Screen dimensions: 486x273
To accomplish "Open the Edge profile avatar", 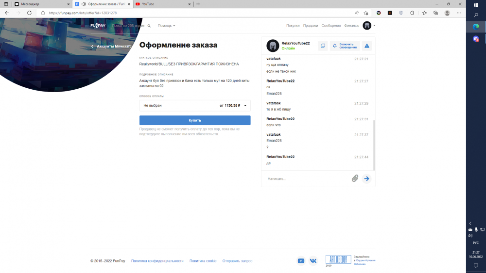I will tap(447, 13).
